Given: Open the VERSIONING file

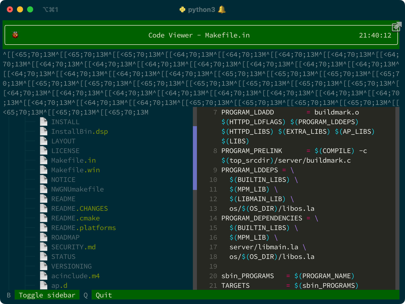Looking at the screenshot, I should (x=71, y=266).
